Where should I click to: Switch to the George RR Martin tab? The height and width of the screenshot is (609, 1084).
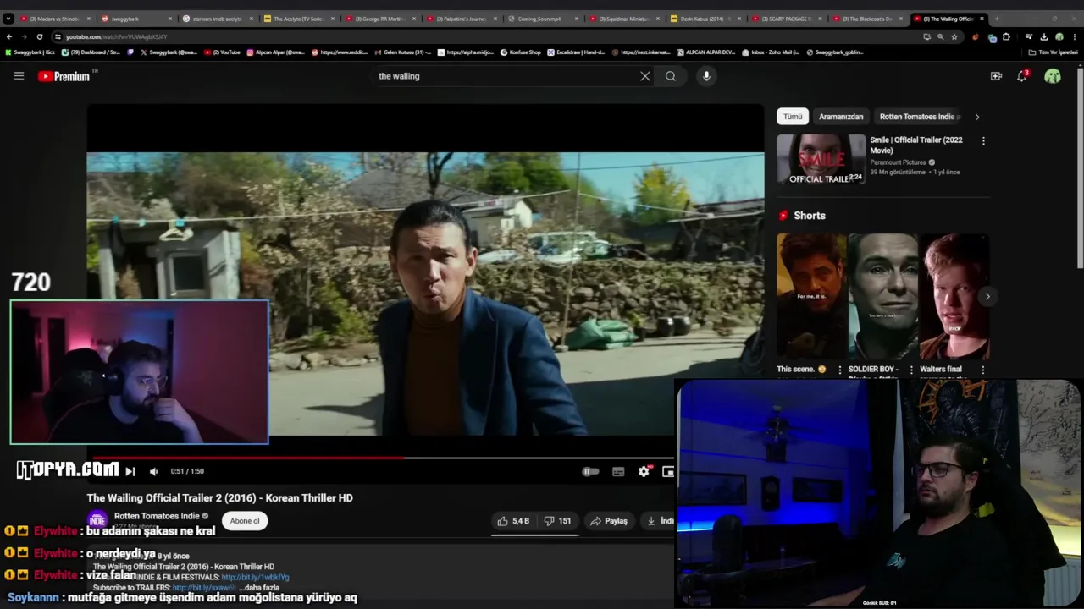pos(381,19)
